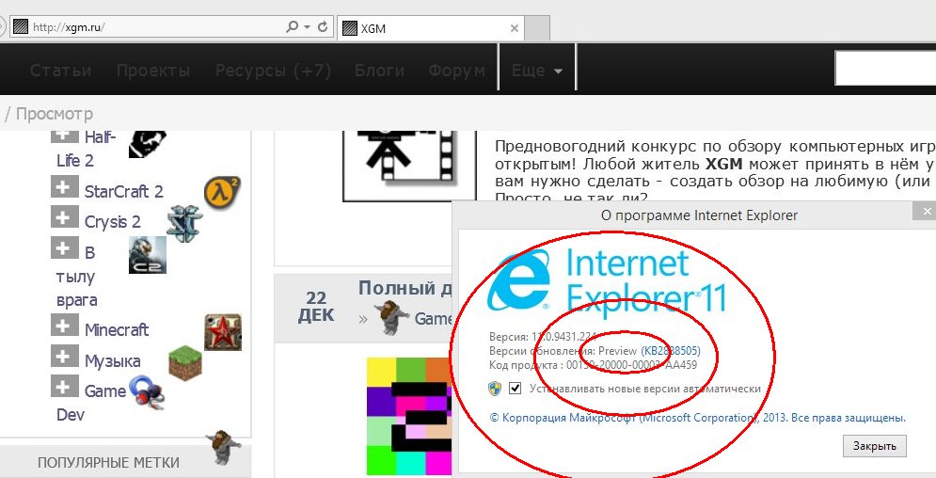Click the 22 ДЕК date label
Viewport: 936px width, 478px height.
316,307
